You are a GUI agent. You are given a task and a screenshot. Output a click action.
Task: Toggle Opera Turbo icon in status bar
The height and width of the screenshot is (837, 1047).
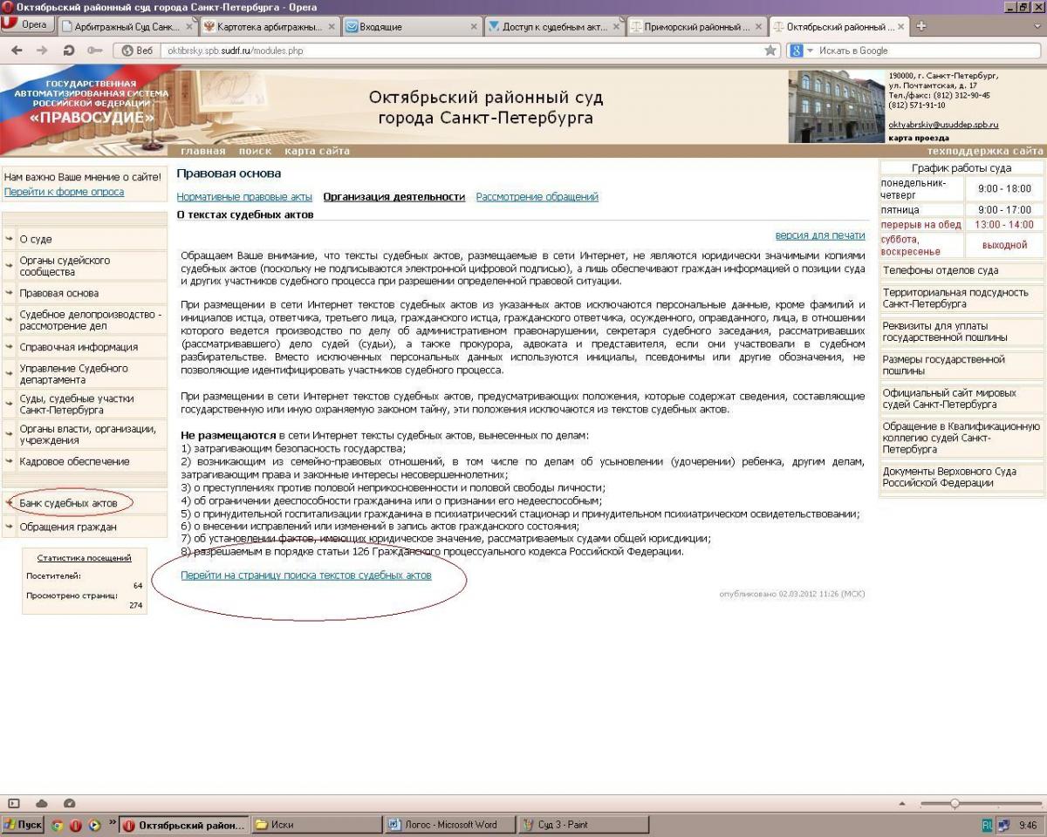70,803
